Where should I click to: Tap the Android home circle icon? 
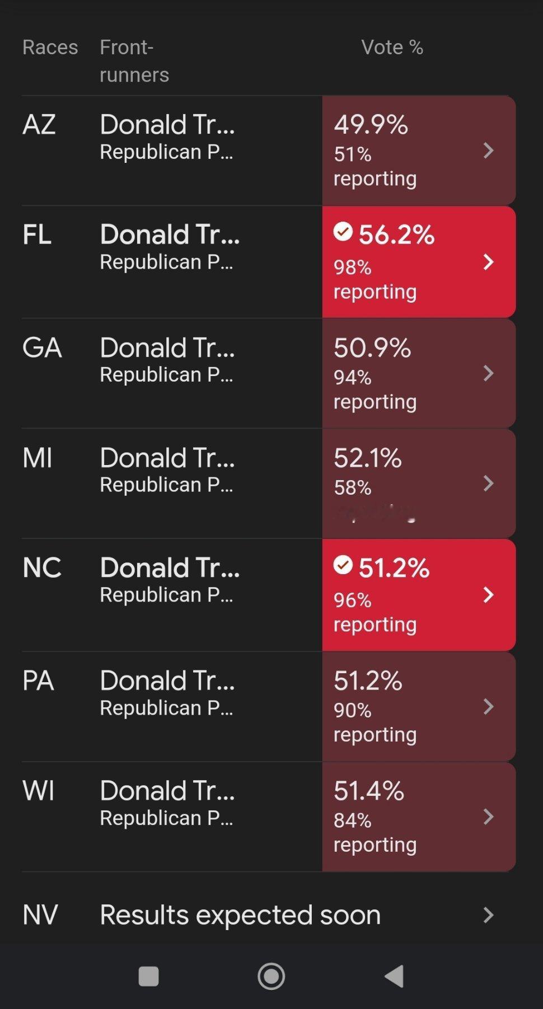click(x=271, y=977)
